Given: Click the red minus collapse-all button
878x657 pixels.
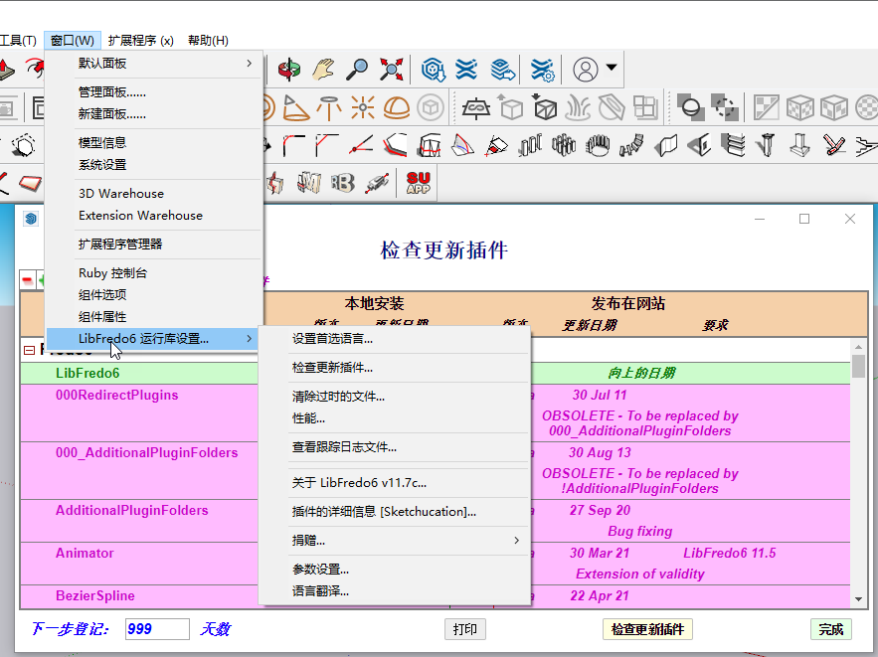Looking at the screenshot, I should point(28,280).
